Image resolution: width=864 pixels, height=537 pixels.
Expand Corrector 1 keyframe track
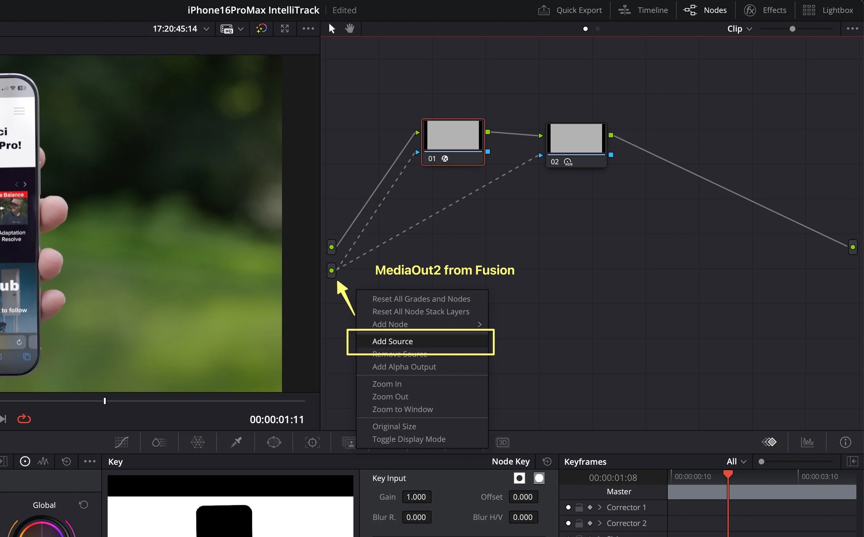600,507
